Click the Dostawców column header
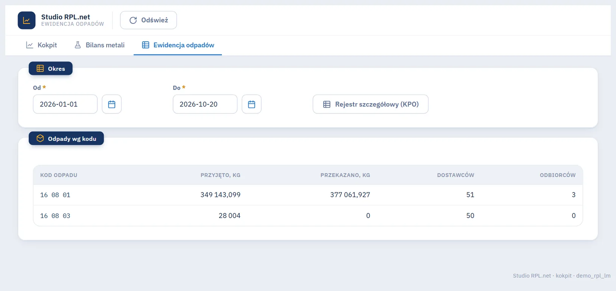 tap(455, 175)
